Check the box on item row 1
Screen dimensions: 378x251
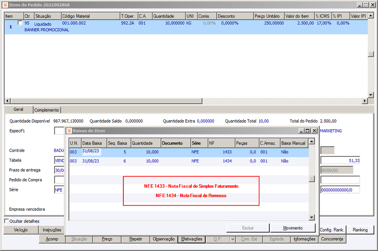20,23
